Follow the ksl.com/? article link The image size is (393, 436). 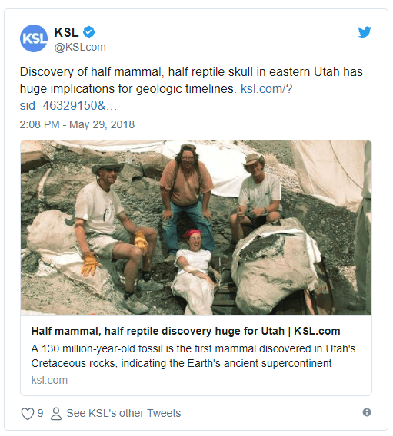click(x=267, y=89)
